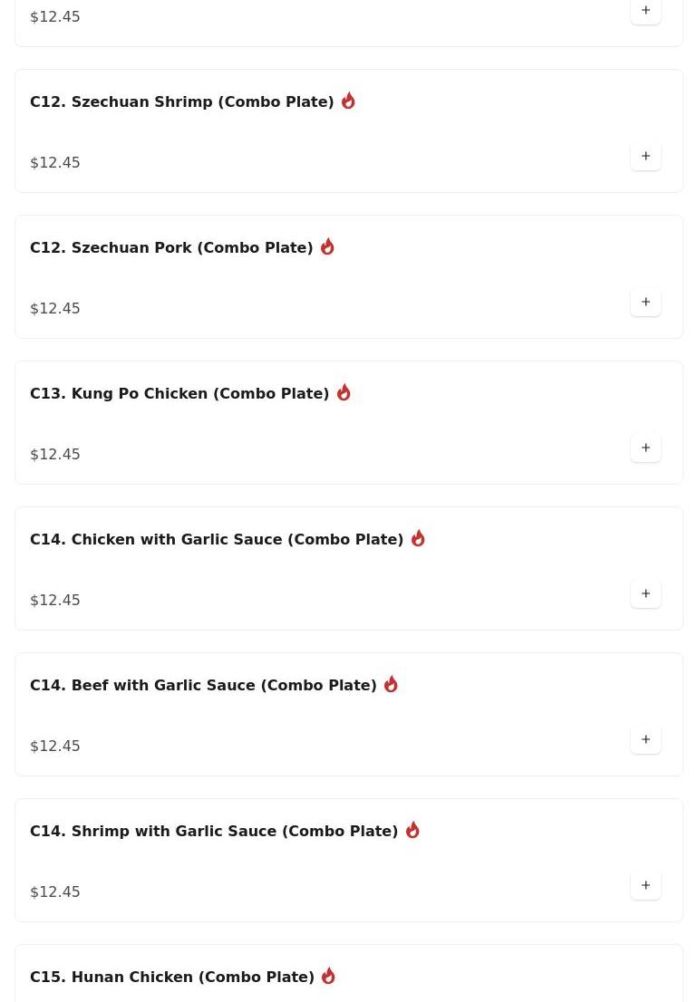Screen dimensions: 698x1002
Task: Add Szechuan Shrimp combo plate with plus button
Action: (x=645, y=156)
